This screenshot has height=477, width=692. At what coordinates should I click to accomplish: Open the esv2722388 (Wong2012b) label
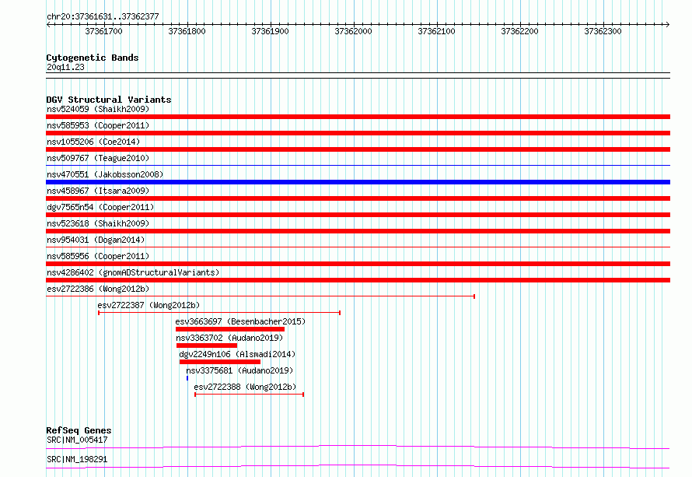pos(246,387)
